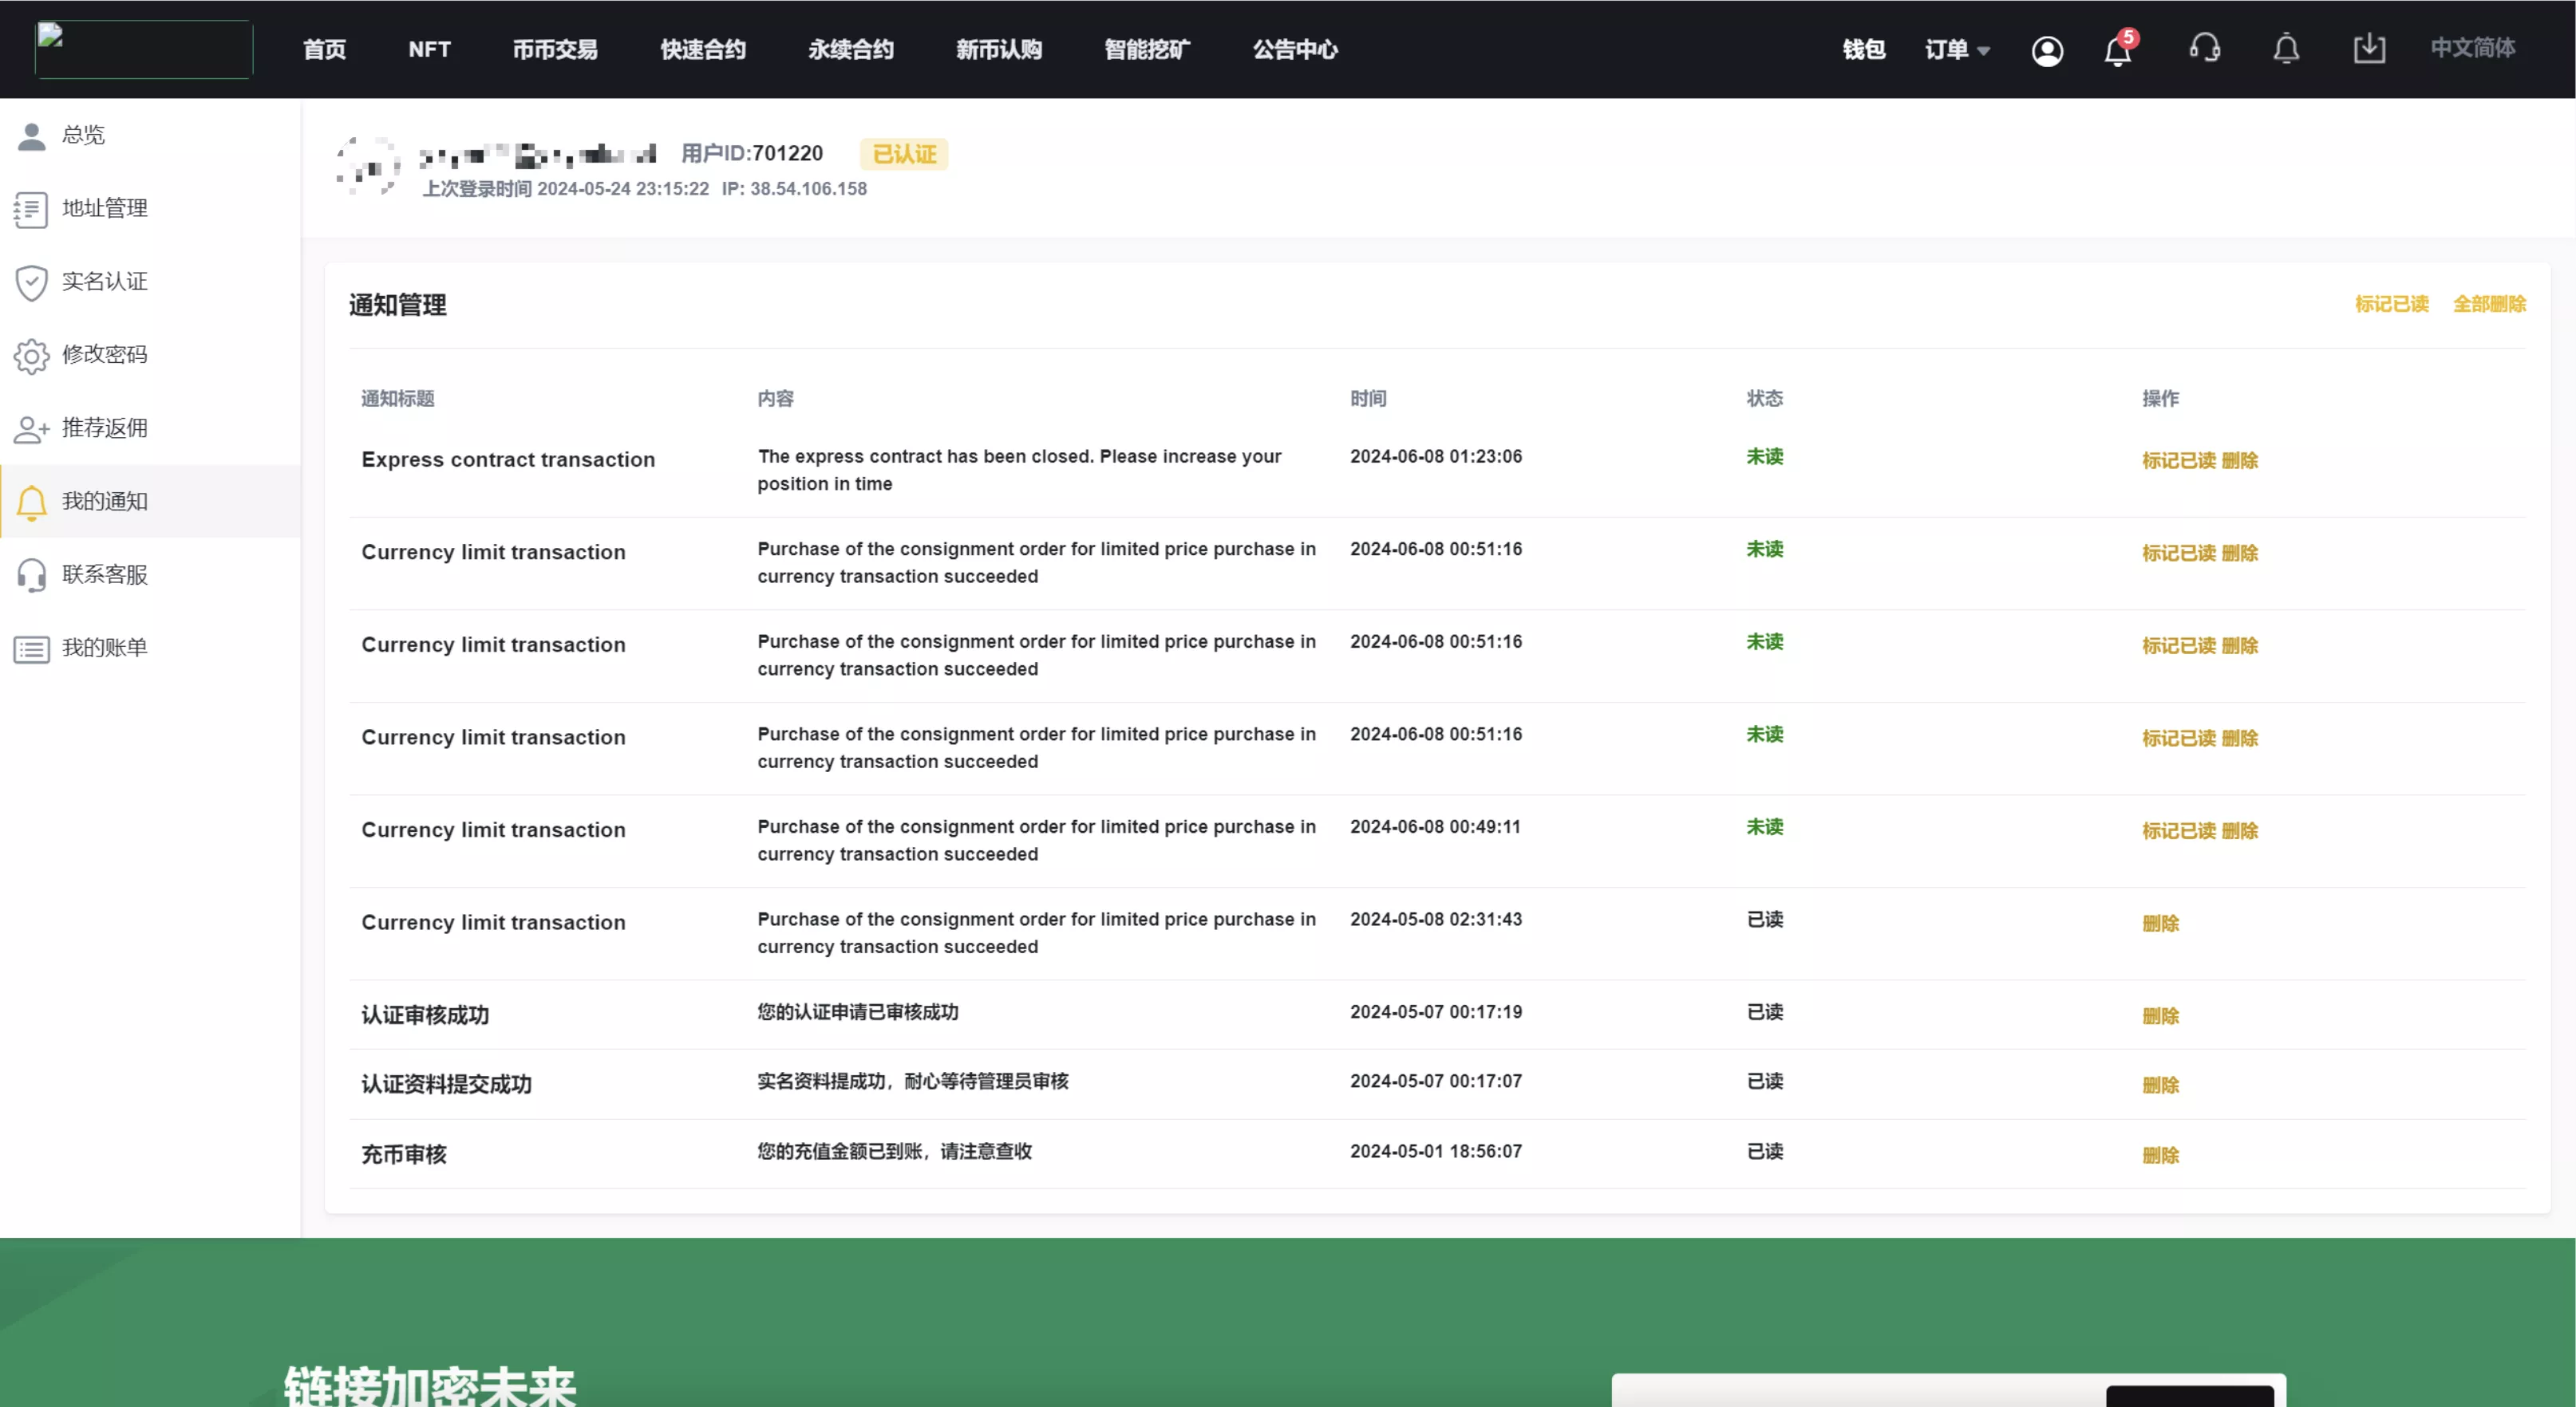The height and width of the screenshot is (1407, 2576).
Task: Go to 币币交易 in top navigation
Action: [555, 49]
